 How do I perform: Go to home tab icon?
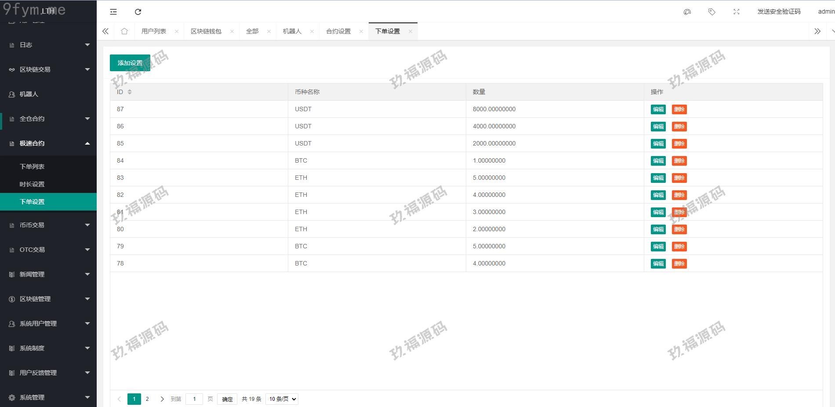(124, 31)
